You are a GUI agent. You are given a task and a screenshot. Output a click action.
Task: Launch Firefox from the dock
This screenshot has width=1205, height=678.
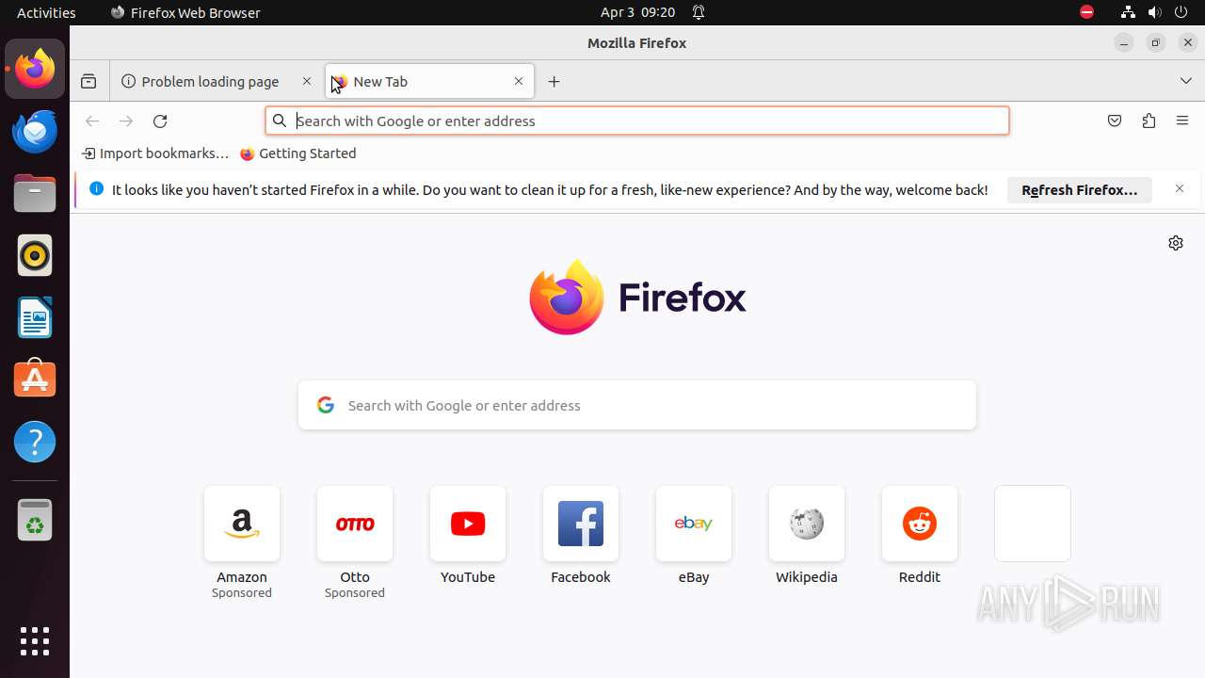point(35,69)
